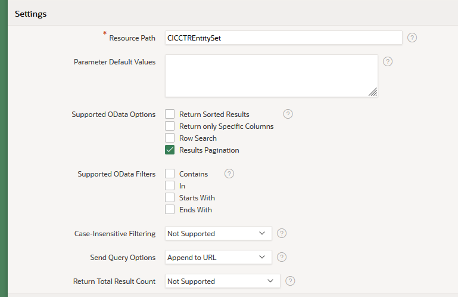Open help for Parameter Default Values
458x297 pixels.
click(388, 61)
